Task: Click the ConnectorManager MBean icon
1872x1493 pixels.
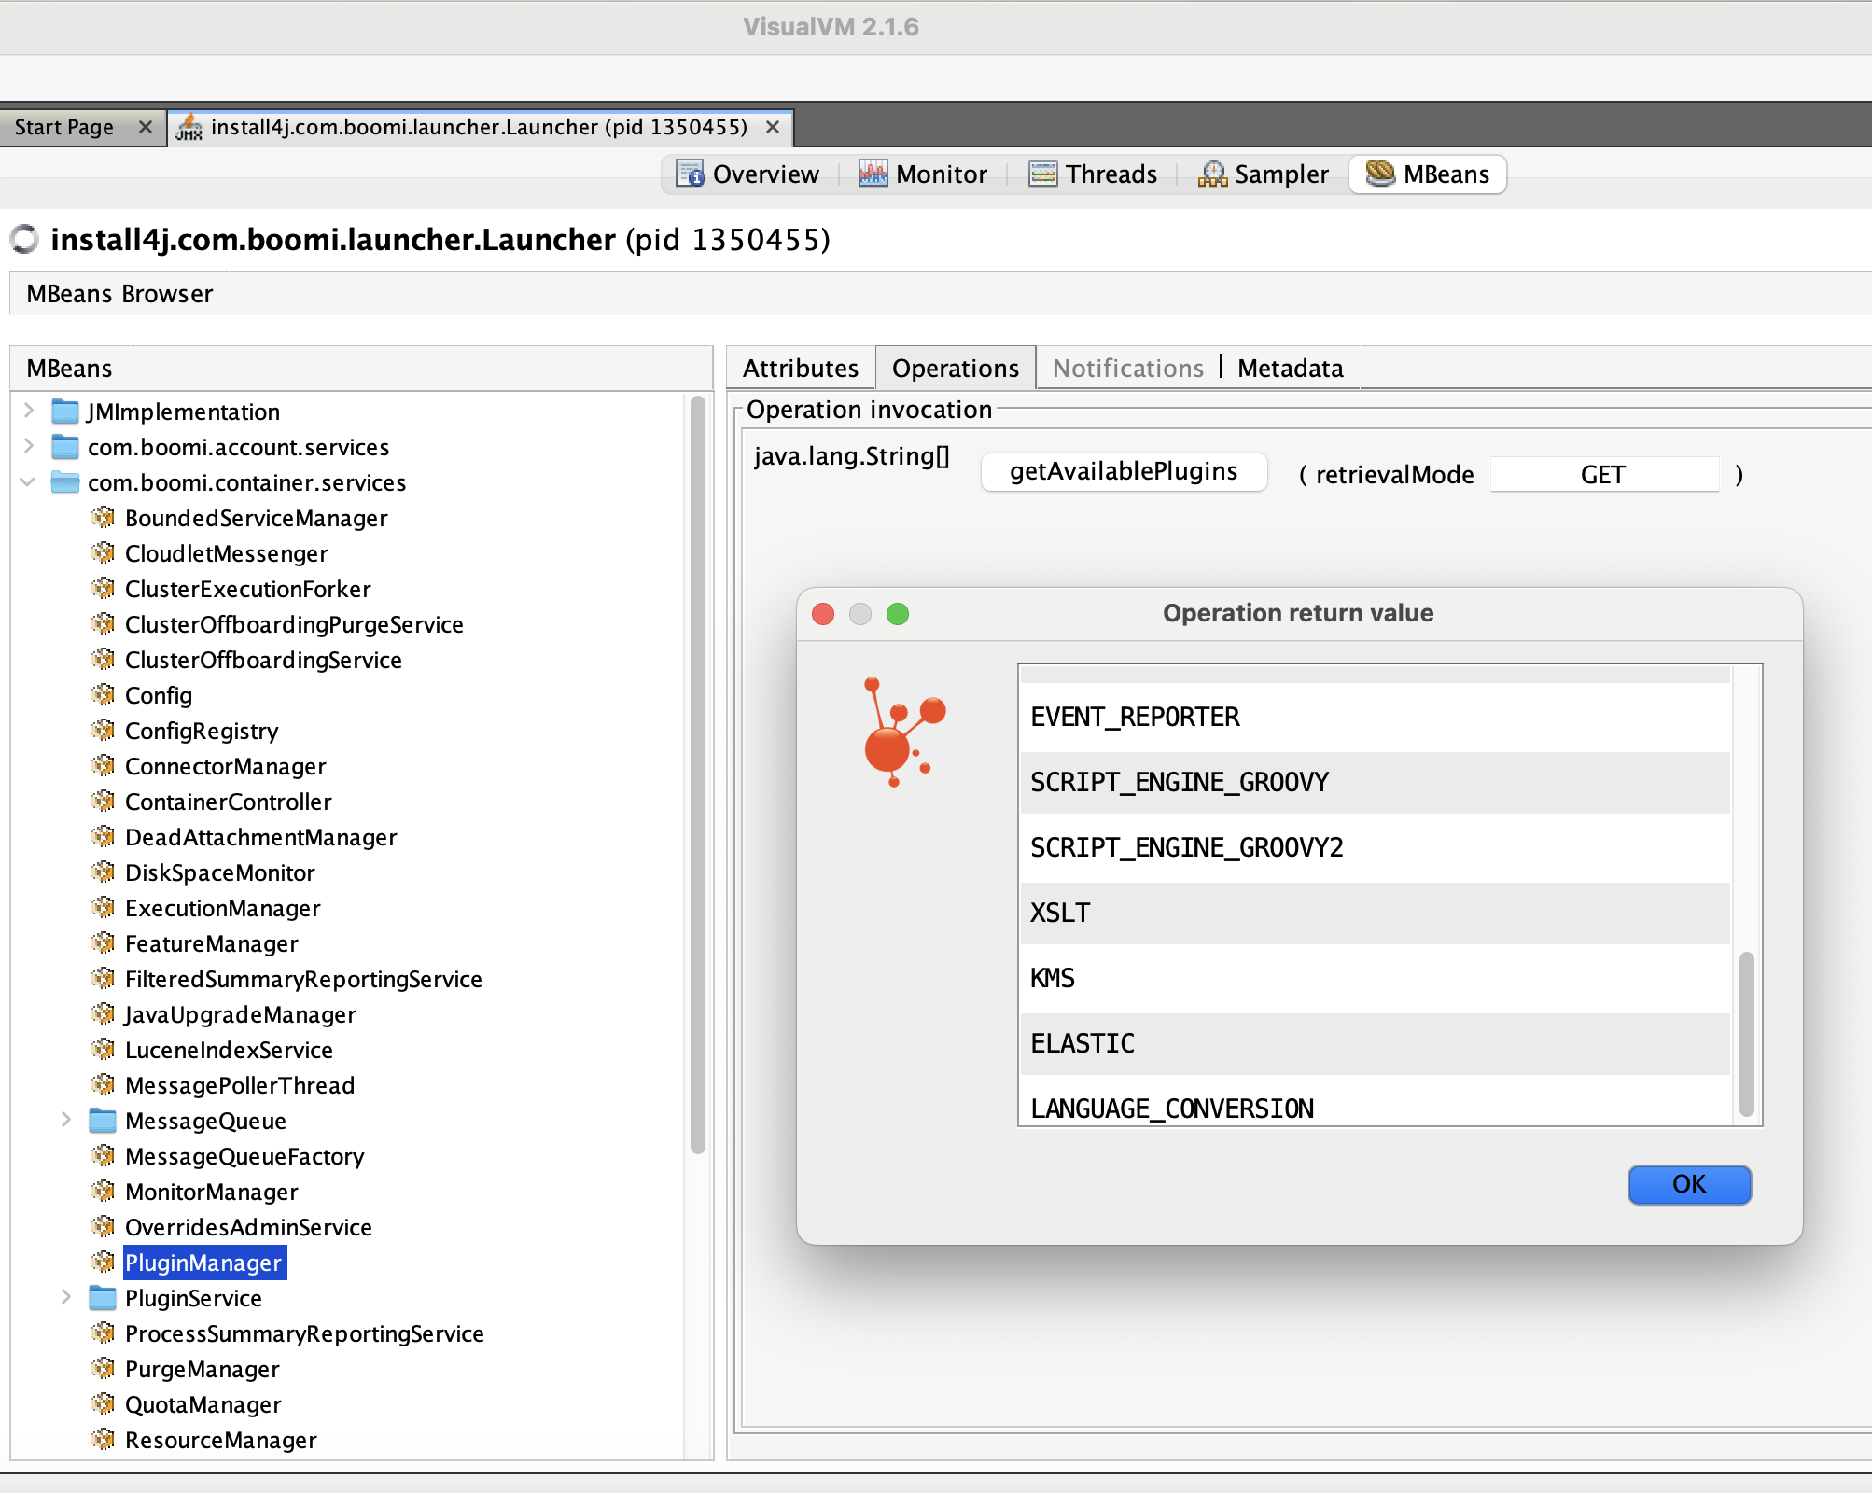Action: pyautogui.click(x=105, y=766)
